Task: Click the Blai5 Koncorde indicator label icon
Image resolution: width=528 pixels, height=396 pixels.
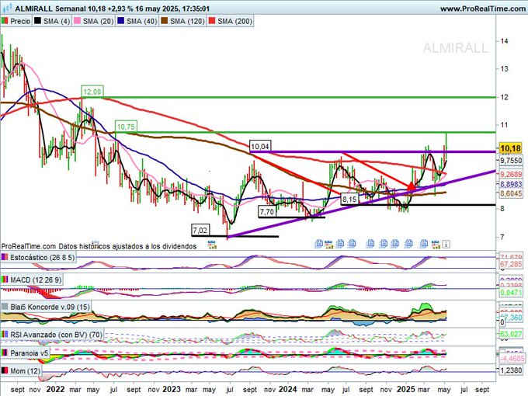Action: coord(5,307)
